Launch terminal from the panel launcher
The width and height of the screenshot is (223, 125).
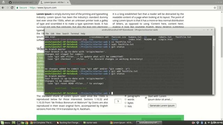coord(18,123)
